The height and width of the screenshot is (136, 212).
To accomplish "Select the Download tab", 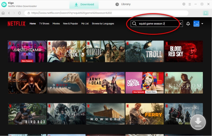I will pos(84,4).
